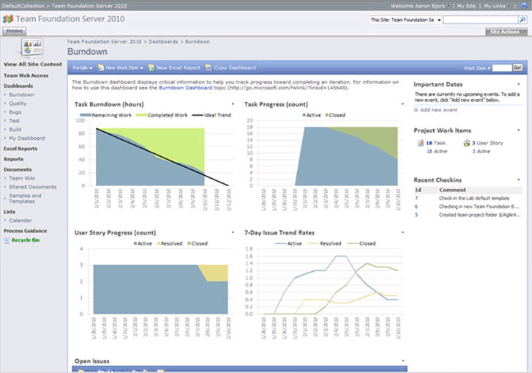Screen dimensions: 532x373
Task: Open checkin Id 5
Action: coord(416,215)
